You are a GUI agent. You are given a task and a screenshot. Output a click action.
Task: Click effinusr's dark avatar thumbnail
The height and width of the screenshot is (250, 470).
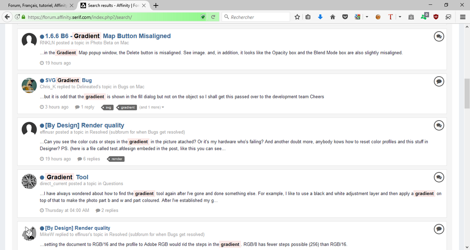tap(29, 129)
